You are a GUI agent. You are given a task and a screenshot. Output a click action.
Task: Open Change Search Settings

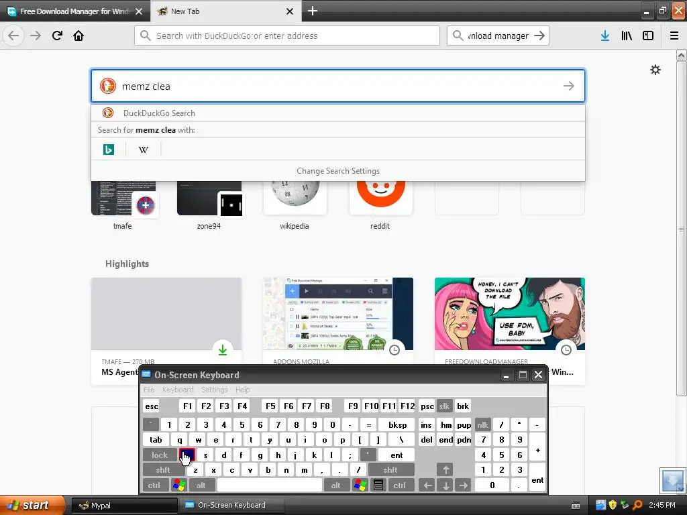(338, 171)
